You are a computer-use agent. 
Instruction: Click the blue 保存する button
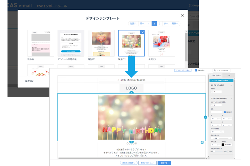click(164, 163)
